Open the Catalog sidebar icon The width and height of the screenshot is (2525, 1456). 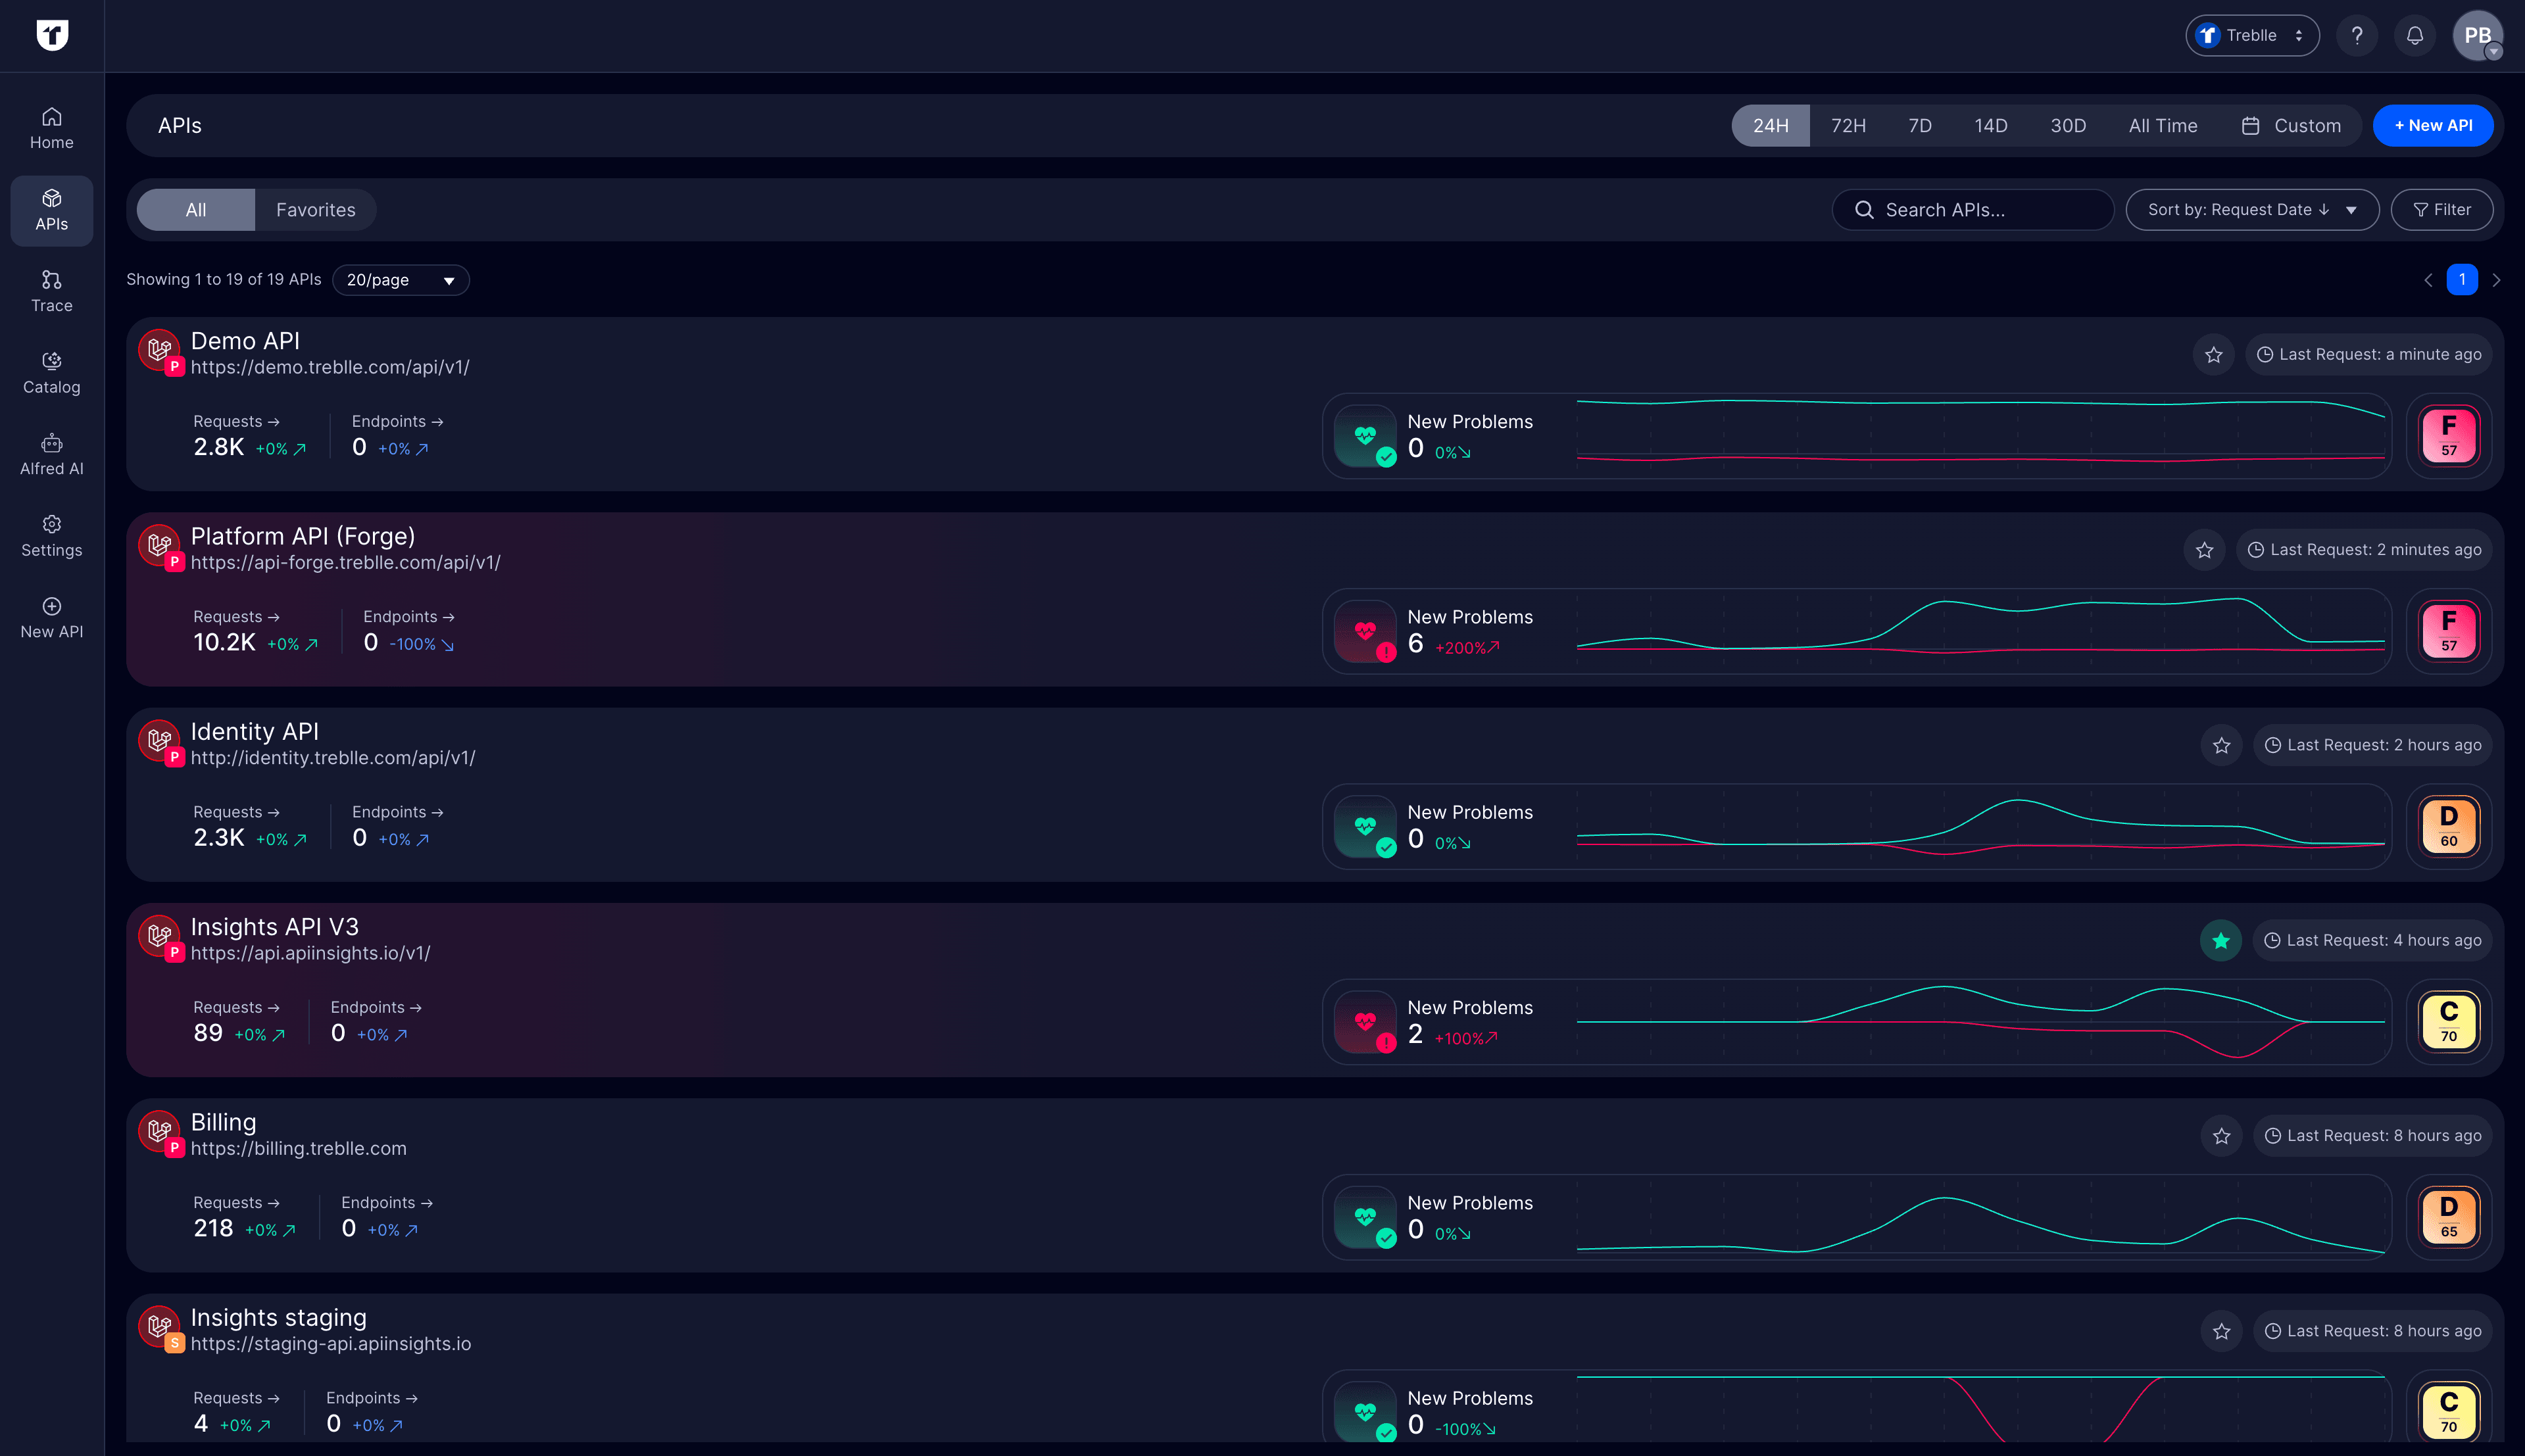click(51, 373)
